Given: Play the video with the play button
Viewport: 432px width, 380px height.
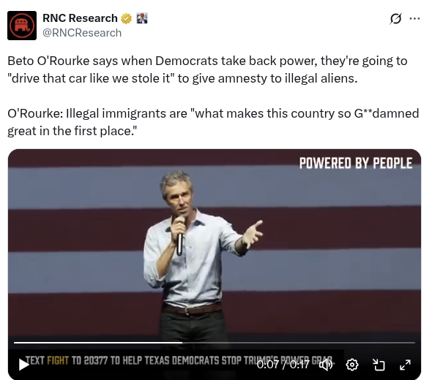Looking at the screenshot, I should (23, 365).
